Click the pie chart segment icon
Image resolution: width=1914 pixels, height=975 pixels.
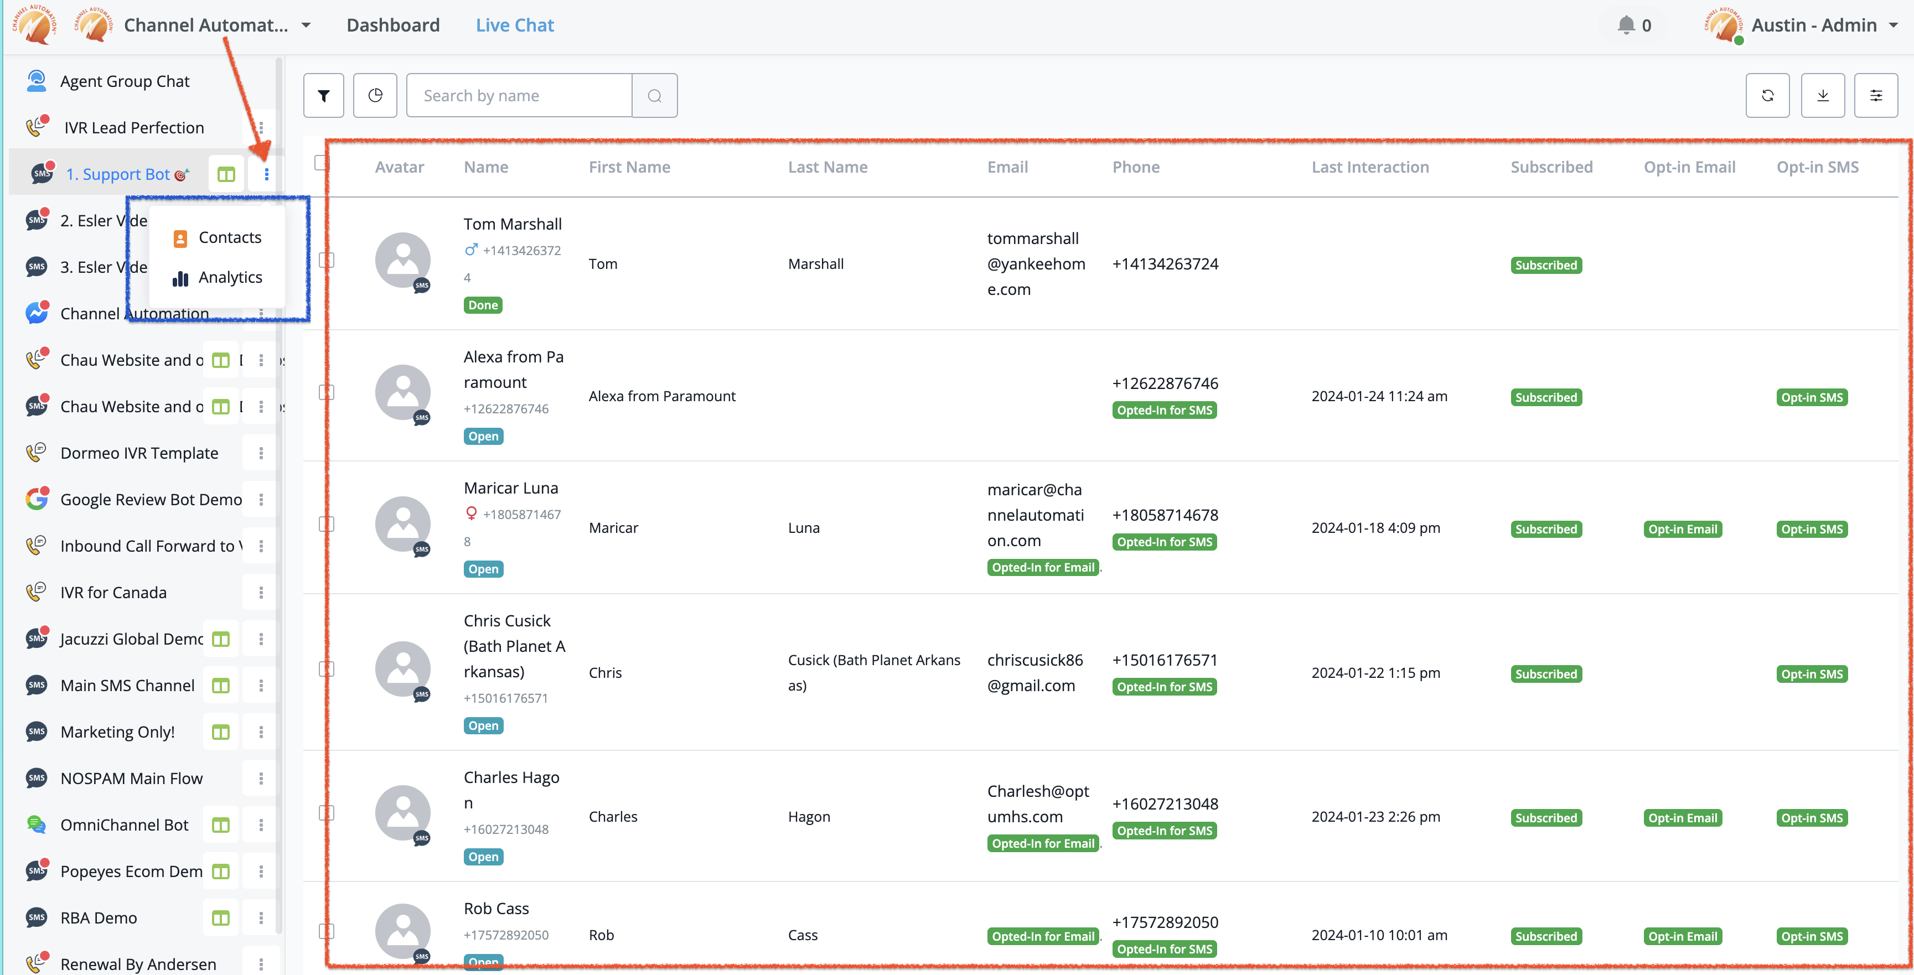pos(375,95)
